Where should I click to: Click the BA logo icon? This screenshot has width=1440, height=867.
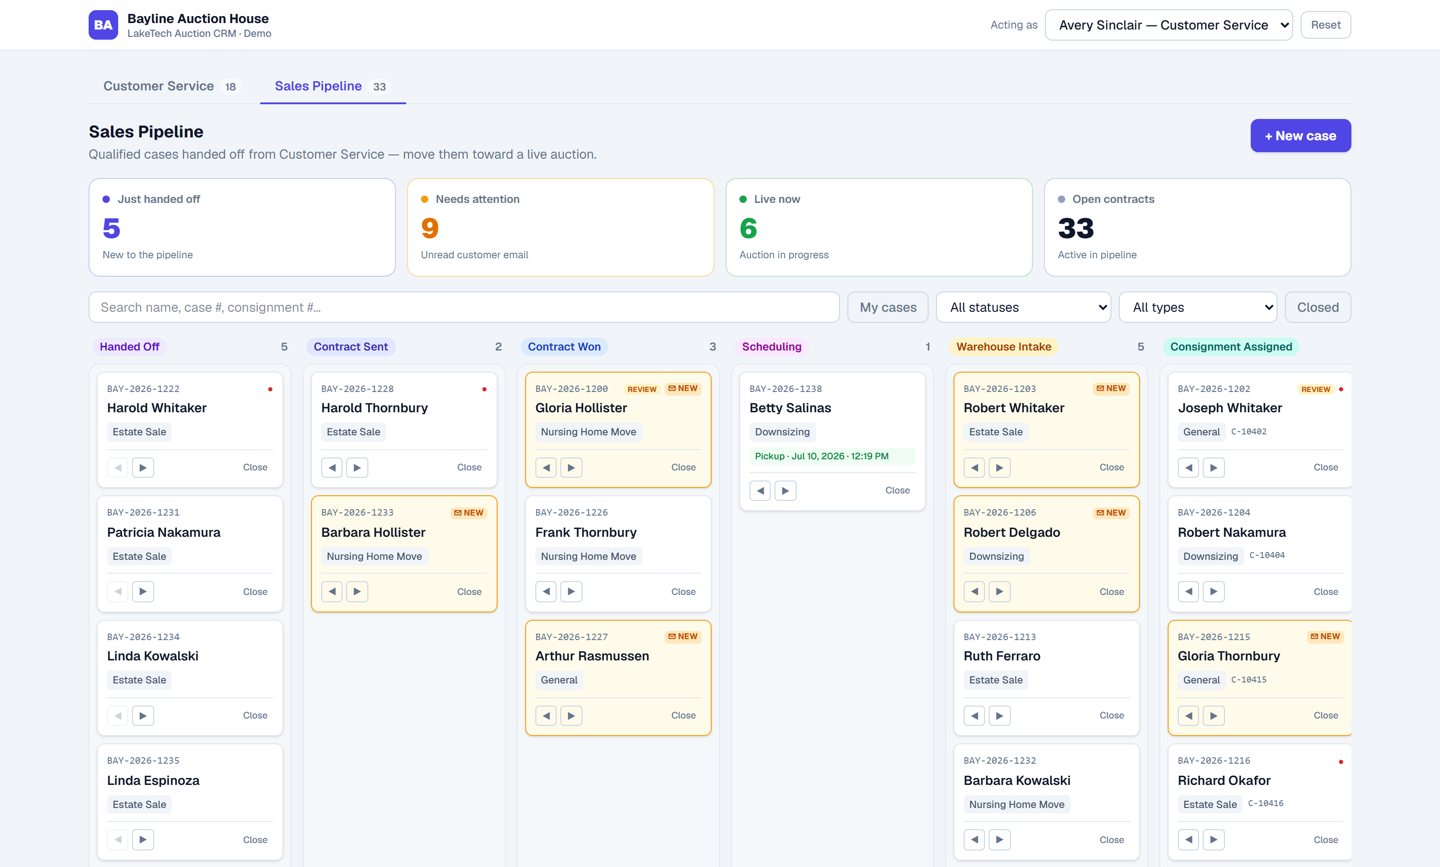coord(103,25)
